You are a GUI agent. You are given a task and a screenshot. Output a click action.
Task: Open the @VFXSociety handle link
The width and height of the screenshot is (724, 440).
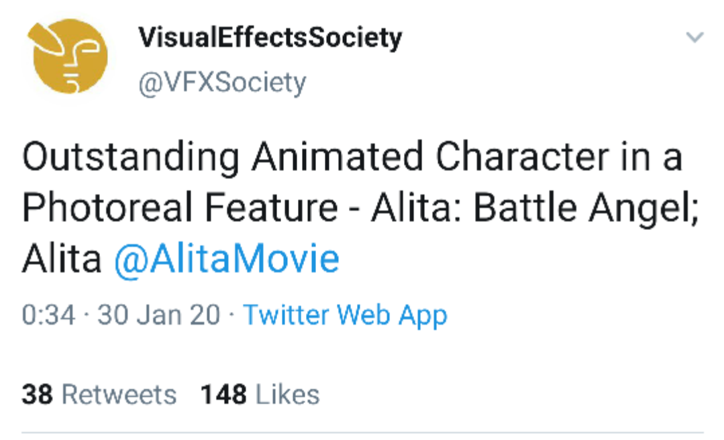coord(222,82)
